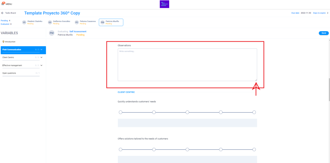Viewport: 330px width, 163px height.
Task: Click the PM avatar beside Self Assessment
Action: (52, 33)
